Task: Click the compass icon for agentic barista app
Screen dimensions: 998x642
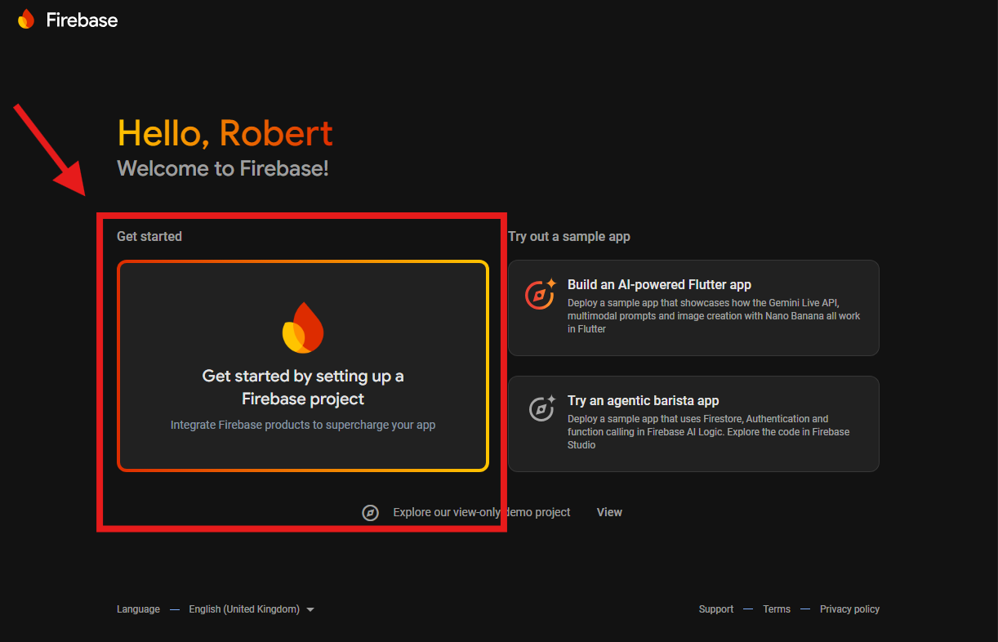Action: (x=541, y=408)
